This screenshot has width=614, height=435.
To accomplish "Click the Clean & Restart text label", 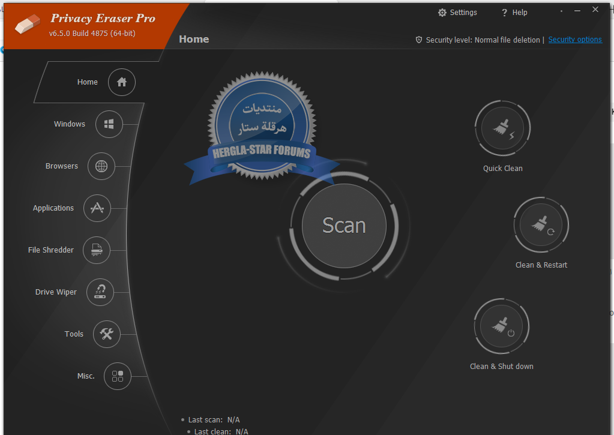I will (x=541, y=265).
